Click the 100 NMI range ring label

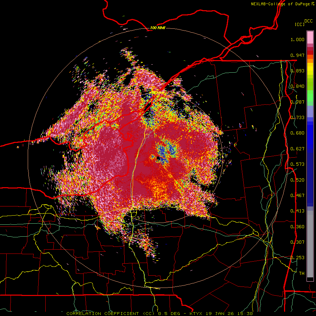coord(158,28)
